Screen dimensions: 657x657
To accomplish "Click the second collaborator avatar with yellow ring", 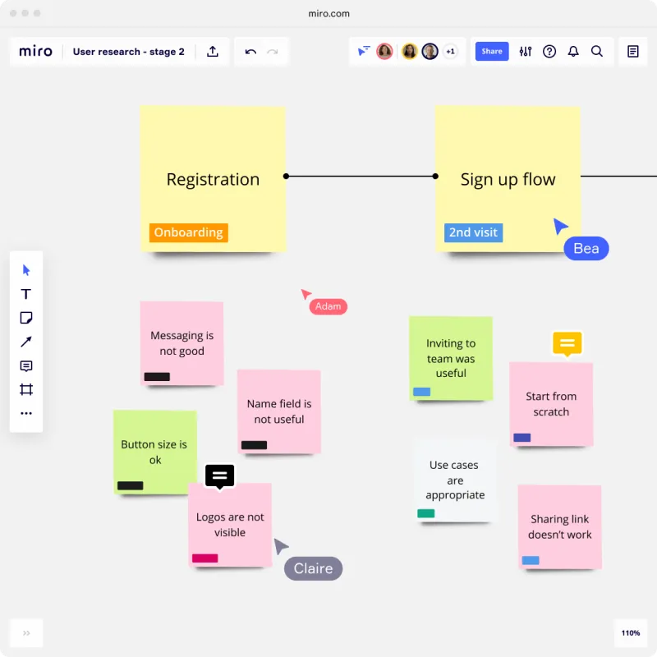I will click(409, 52).
